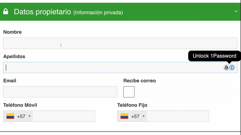Click the Recibe correo label

(139, 81)
